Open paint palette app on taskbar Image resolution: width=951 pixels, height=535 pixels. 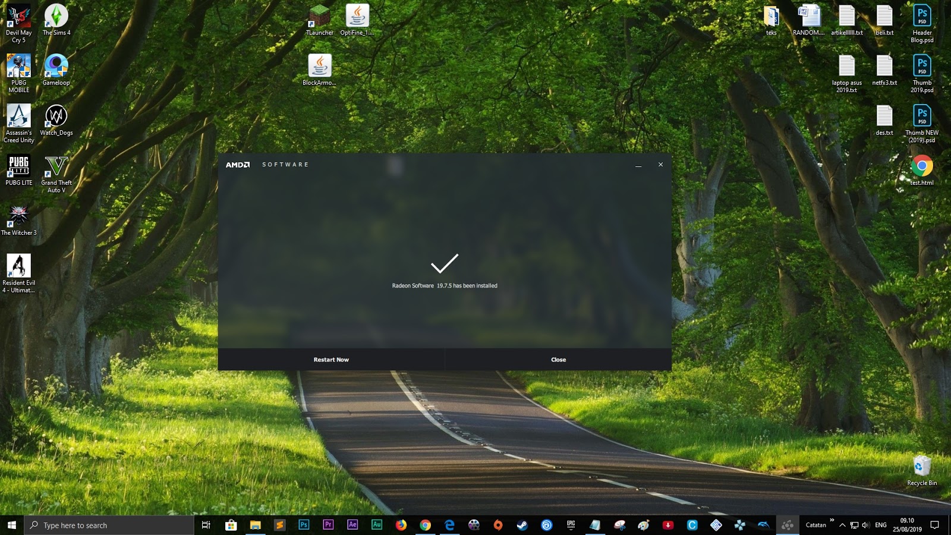pos(644,525)
